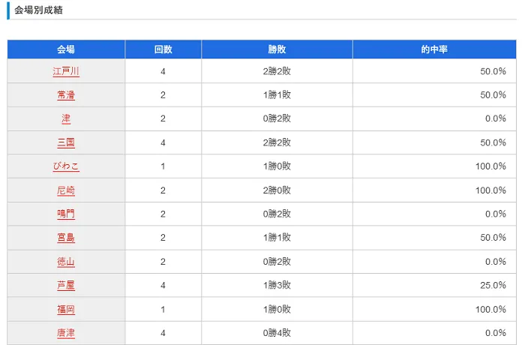Click the 尼崎 venue link
Viewport: 525px width, 345px height.
66,190
